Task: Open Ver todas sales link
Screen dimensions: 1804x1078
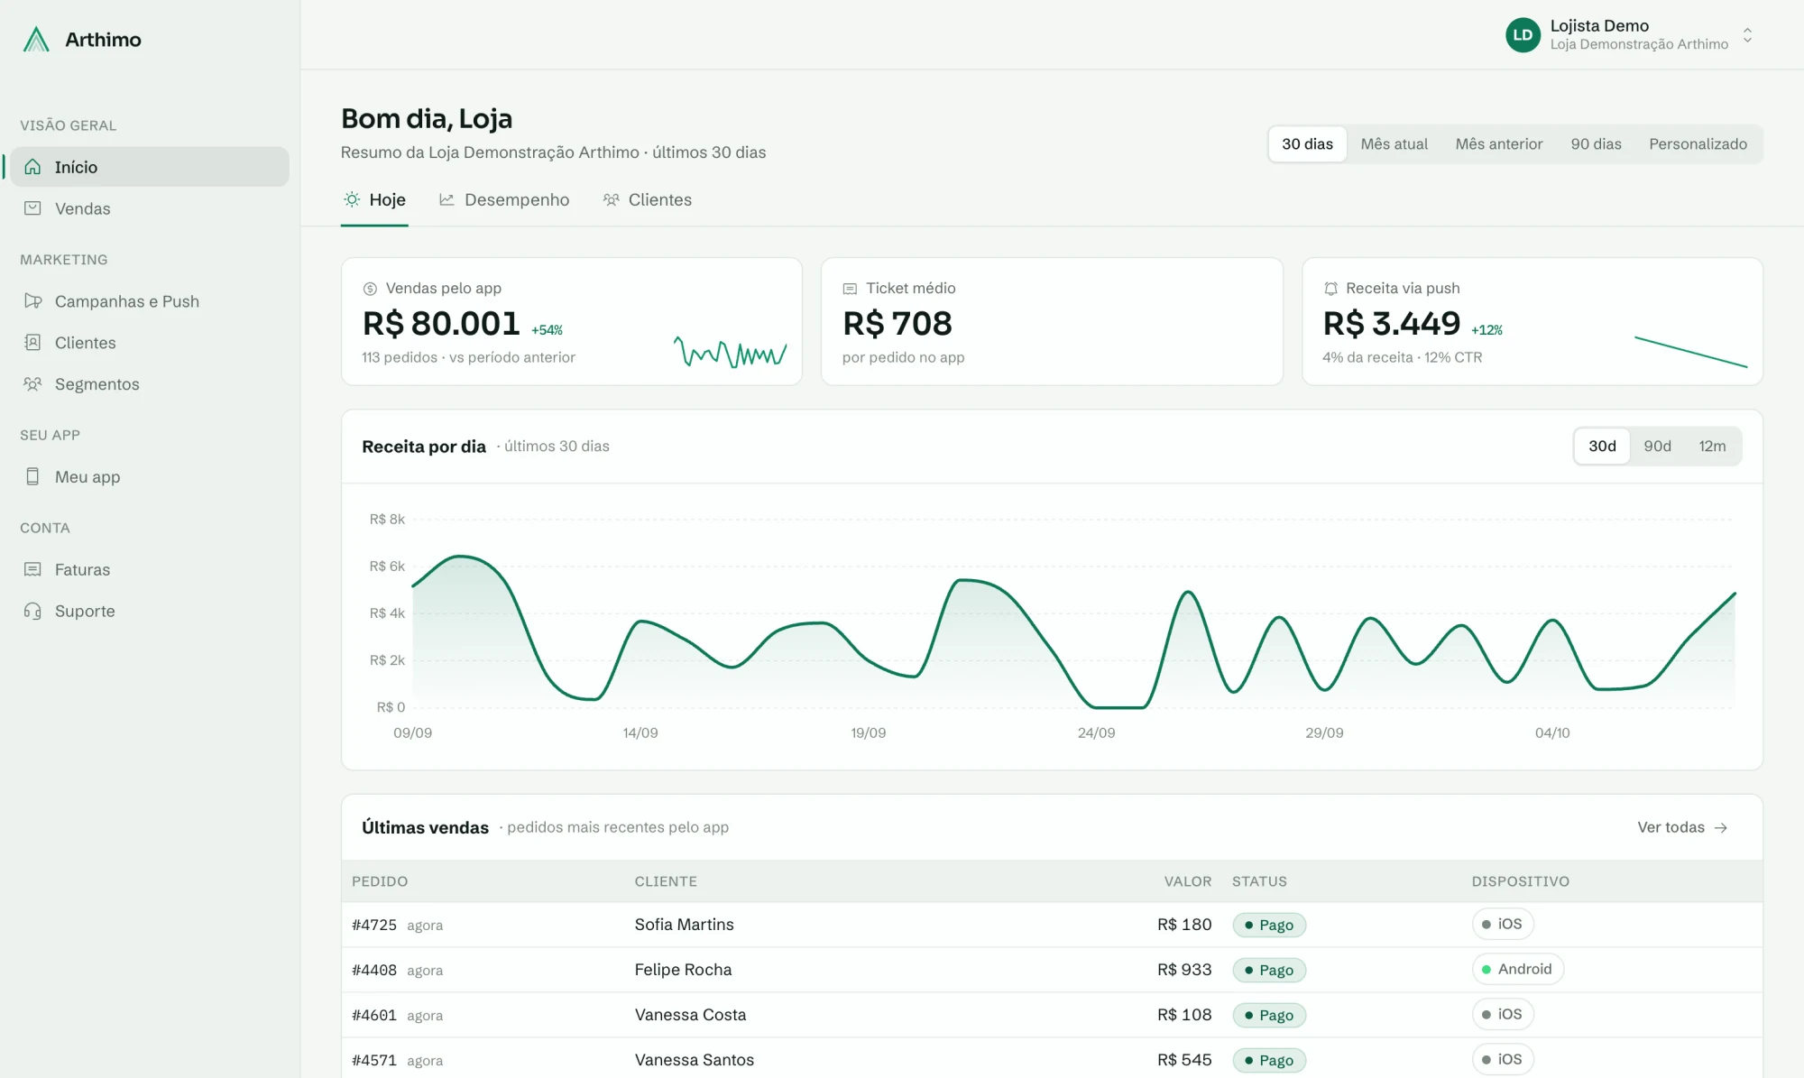Action: click(1682, 827)
